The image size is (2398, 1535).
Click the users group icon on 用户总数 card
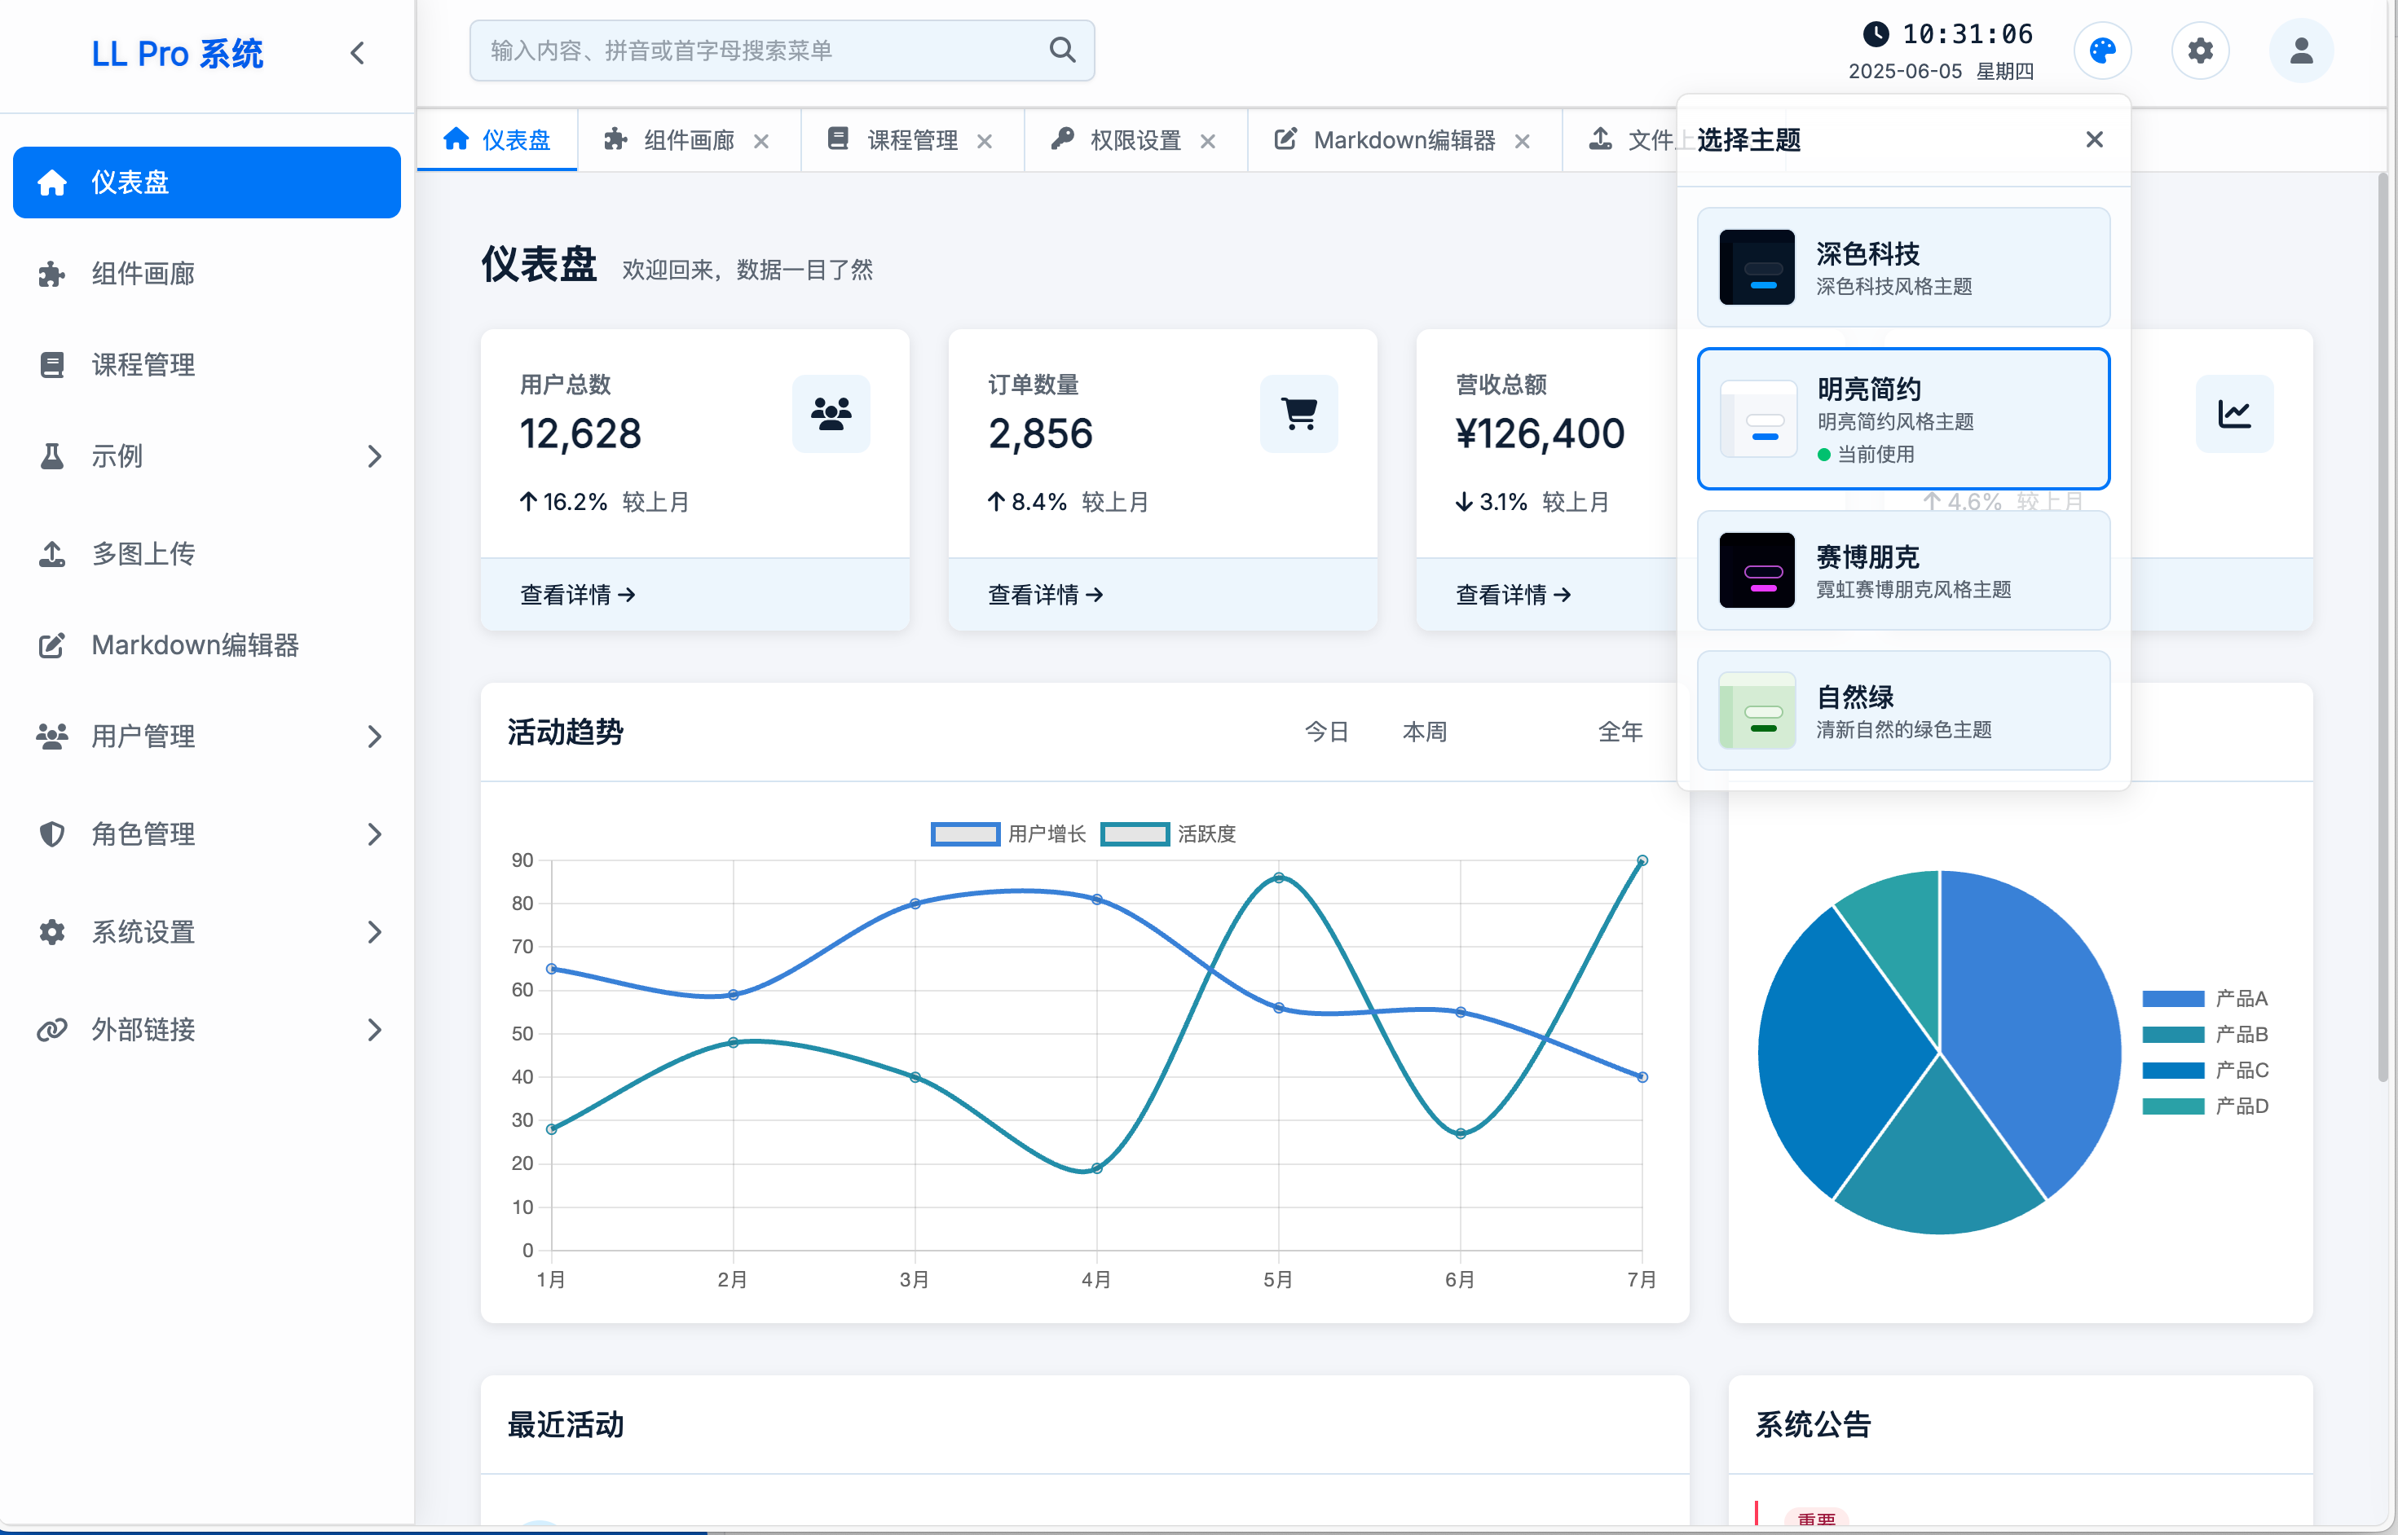(x=831, y=414)
